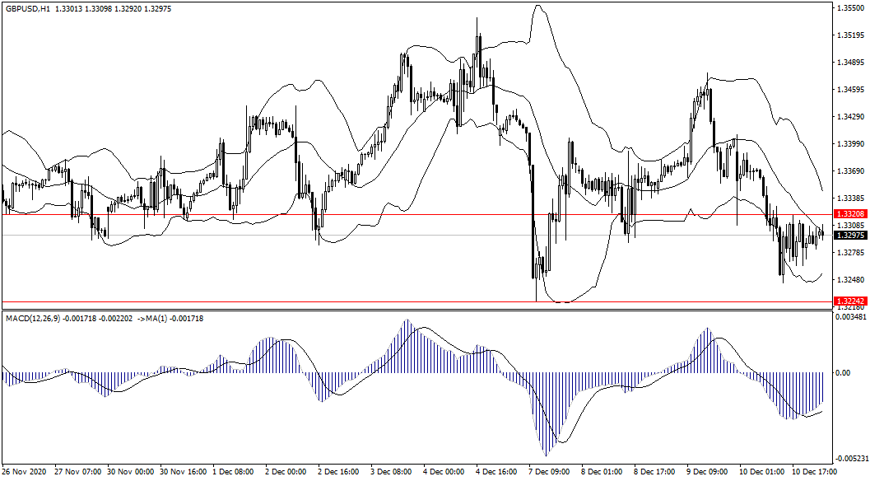
Task: Click the 7 Dec 09:00 time label
Action: 549,473
